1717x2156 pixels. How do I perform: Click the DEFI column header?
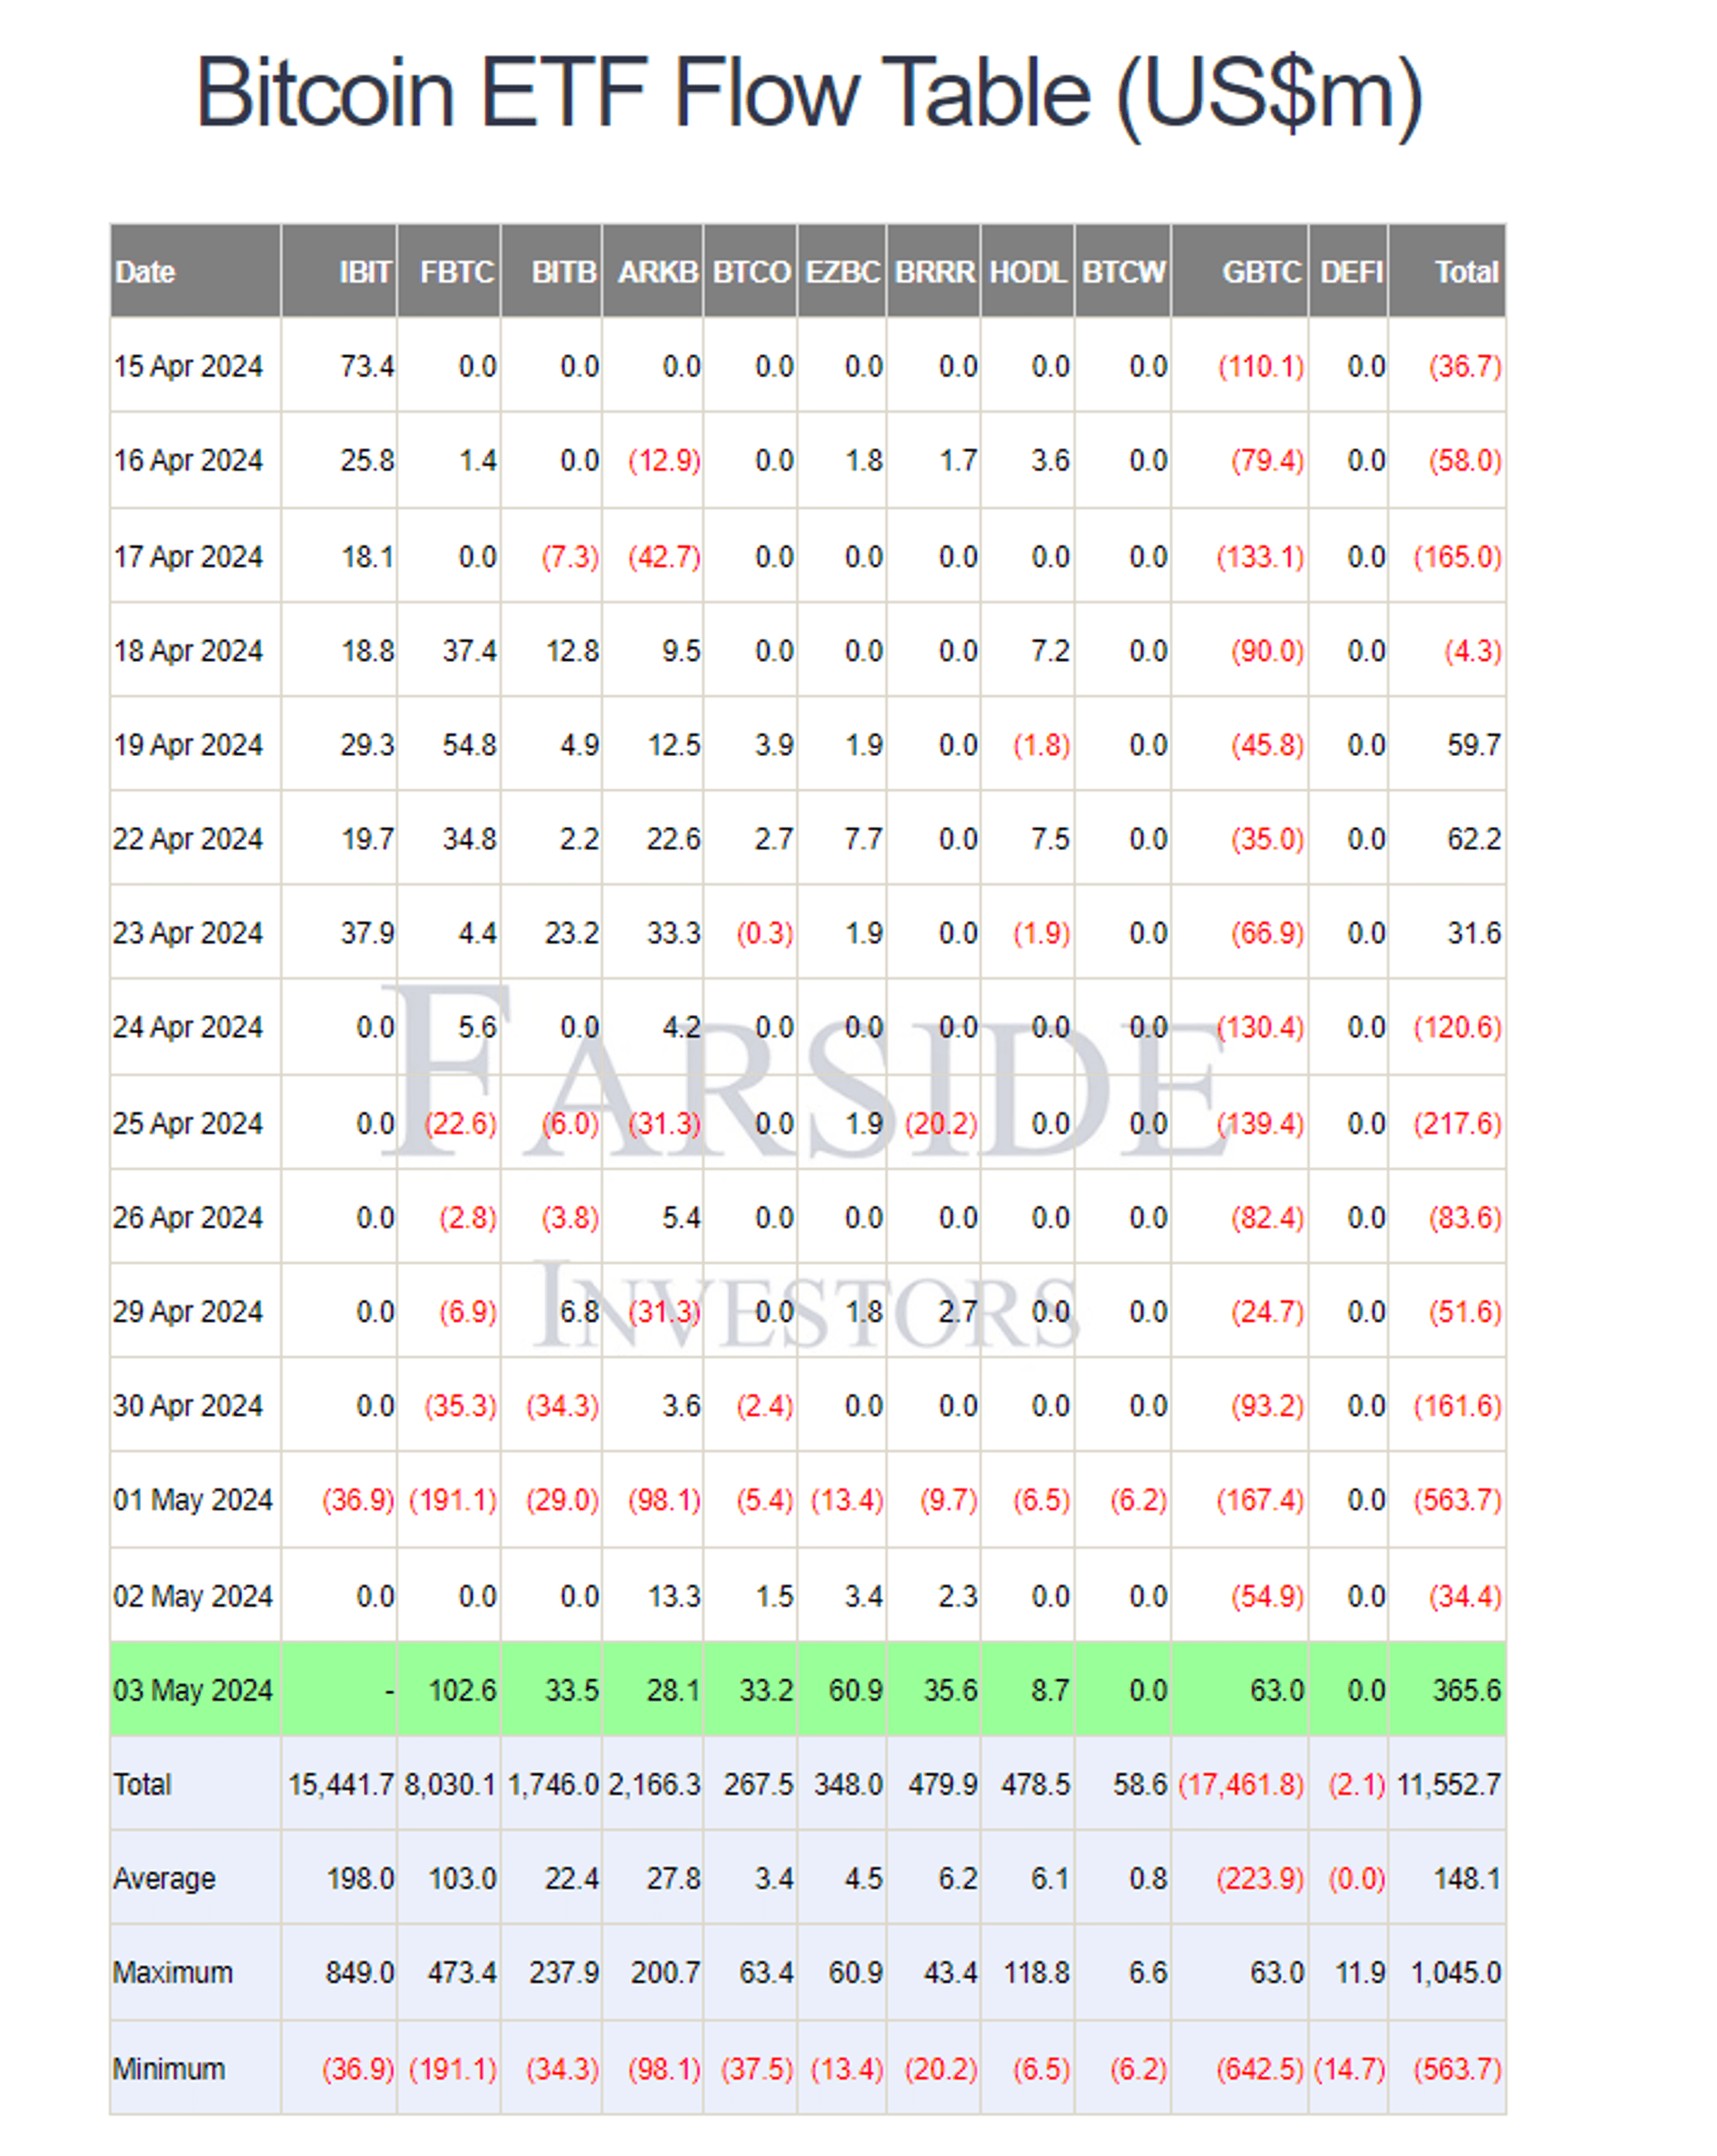pos(1349,271)
